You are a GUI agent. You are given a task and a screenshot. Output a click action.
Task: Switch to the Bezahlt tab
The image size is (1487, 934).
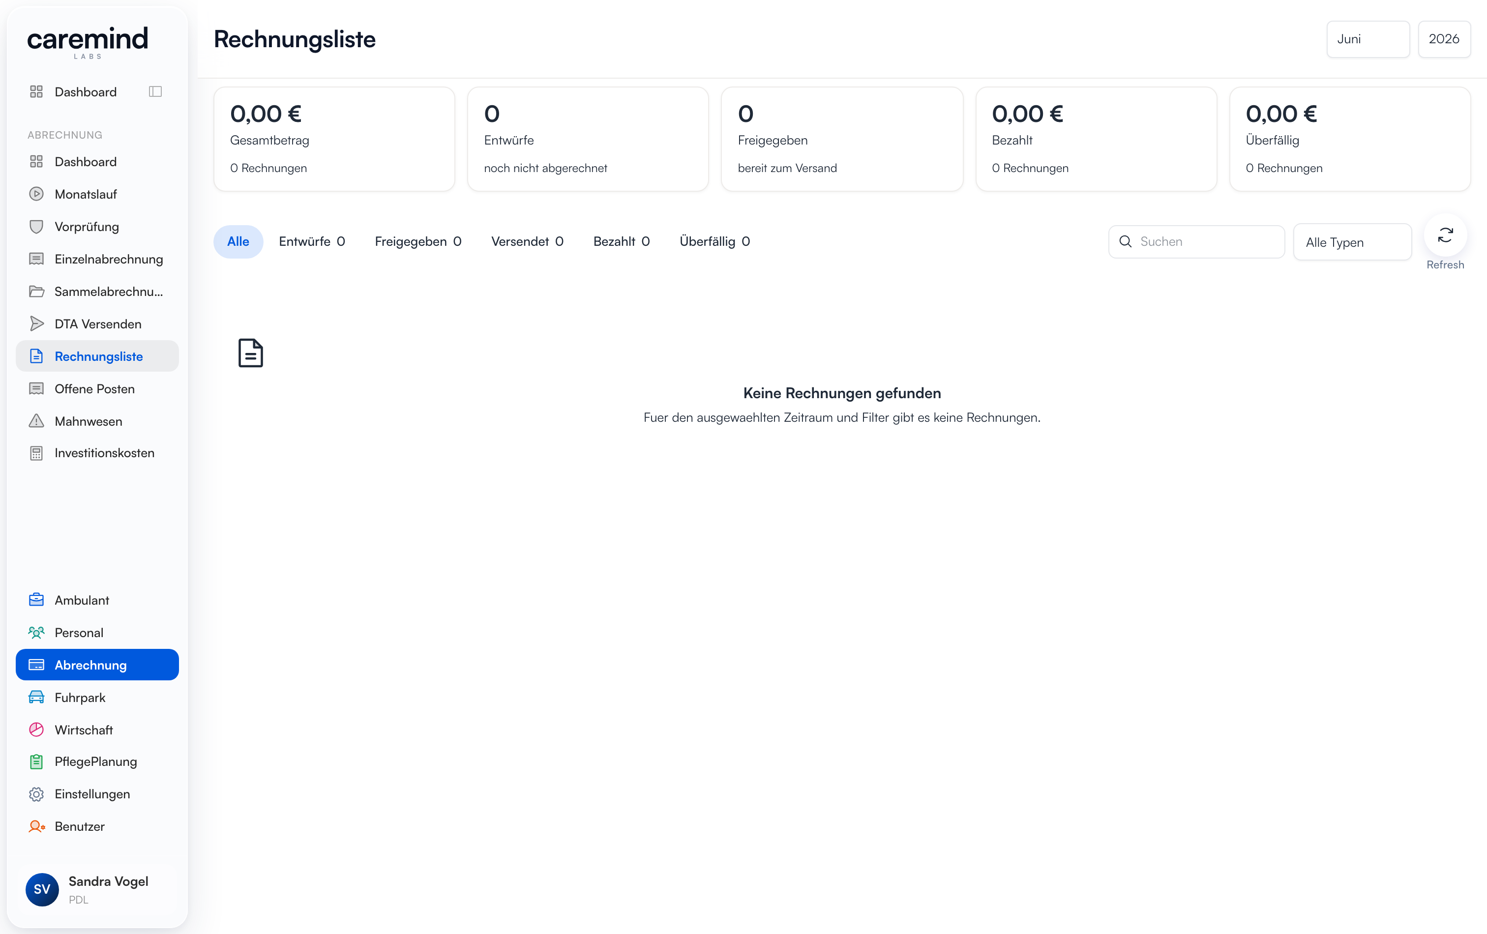[621, 241]
